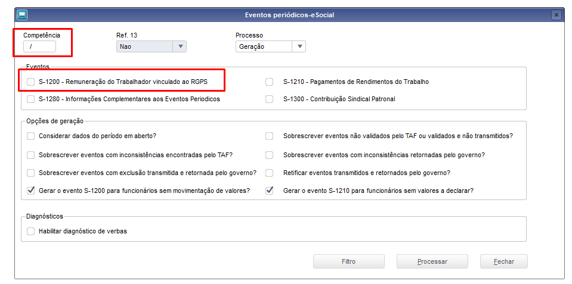The height and width of the screenshot is (284, 572).
Task: Close the Eventos periódicos-eSocial window
Action: pyautogui.click(x=556, y=15)
